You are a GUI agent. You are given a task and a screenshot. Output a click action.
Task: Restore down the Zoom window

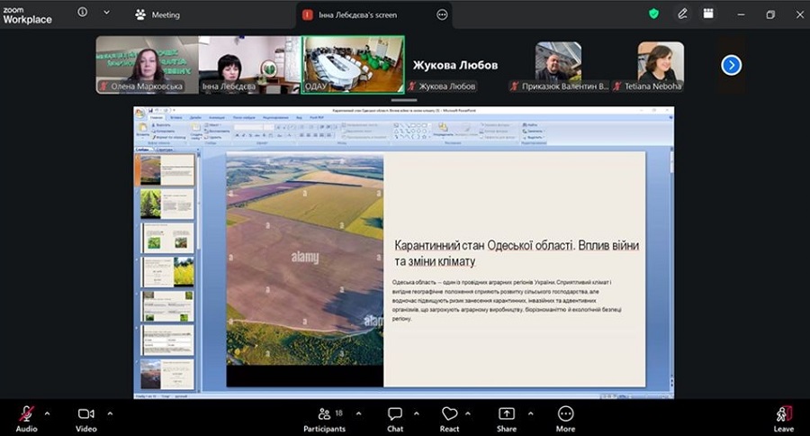[x=770, y=14]
